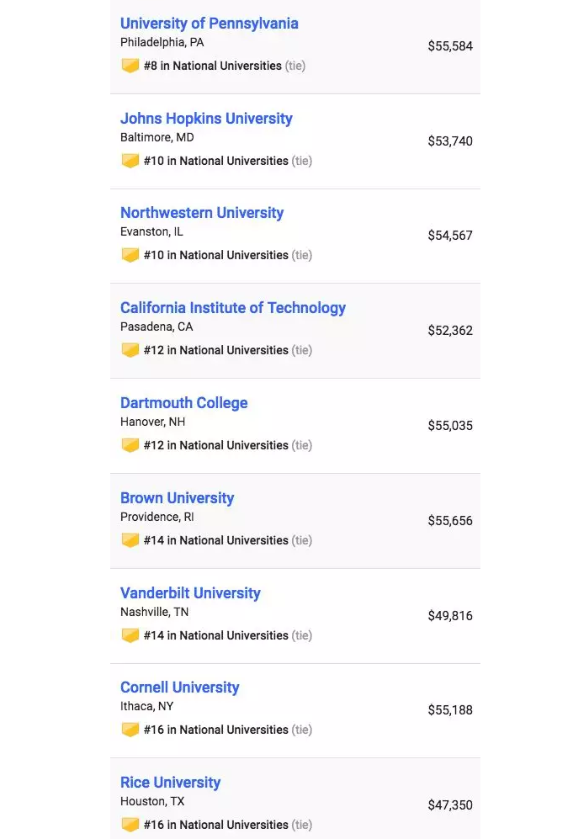This screenshot has width=573, height=839.
Task: Open the Cornell University link
Action: tap(180, 687)
